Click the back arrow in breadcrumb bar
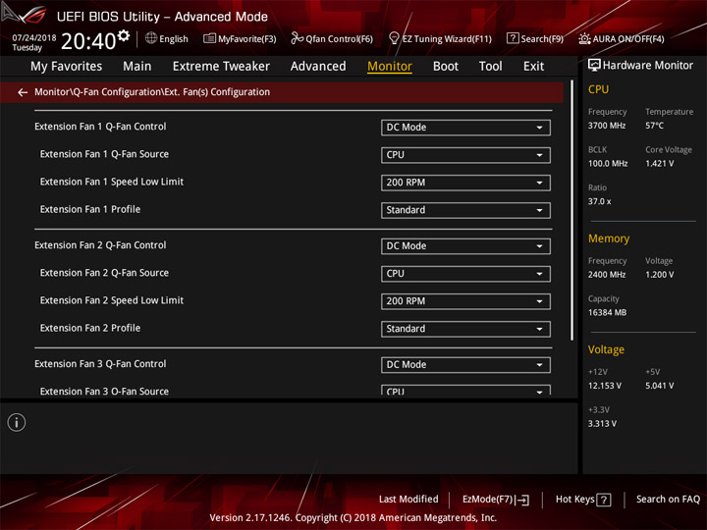Image resolution: width=707 pixels, height=530 pixels. click(x=23, y=92)
